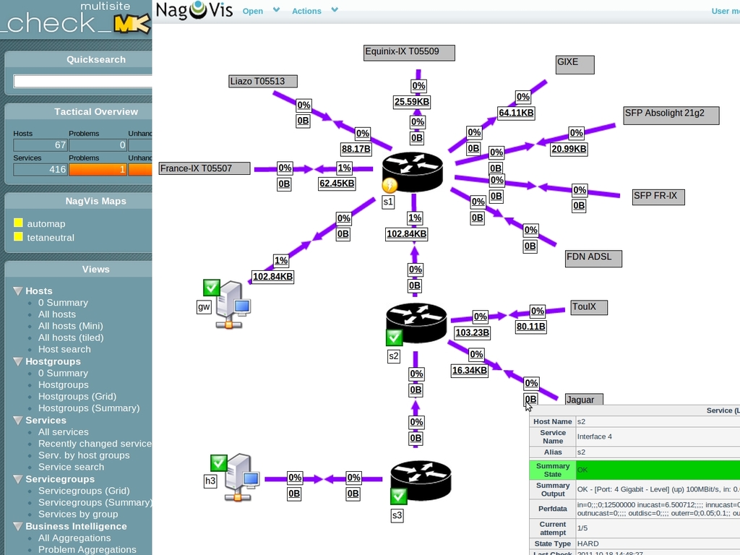Click the 103.23B bandwidth label

point(473,332)
